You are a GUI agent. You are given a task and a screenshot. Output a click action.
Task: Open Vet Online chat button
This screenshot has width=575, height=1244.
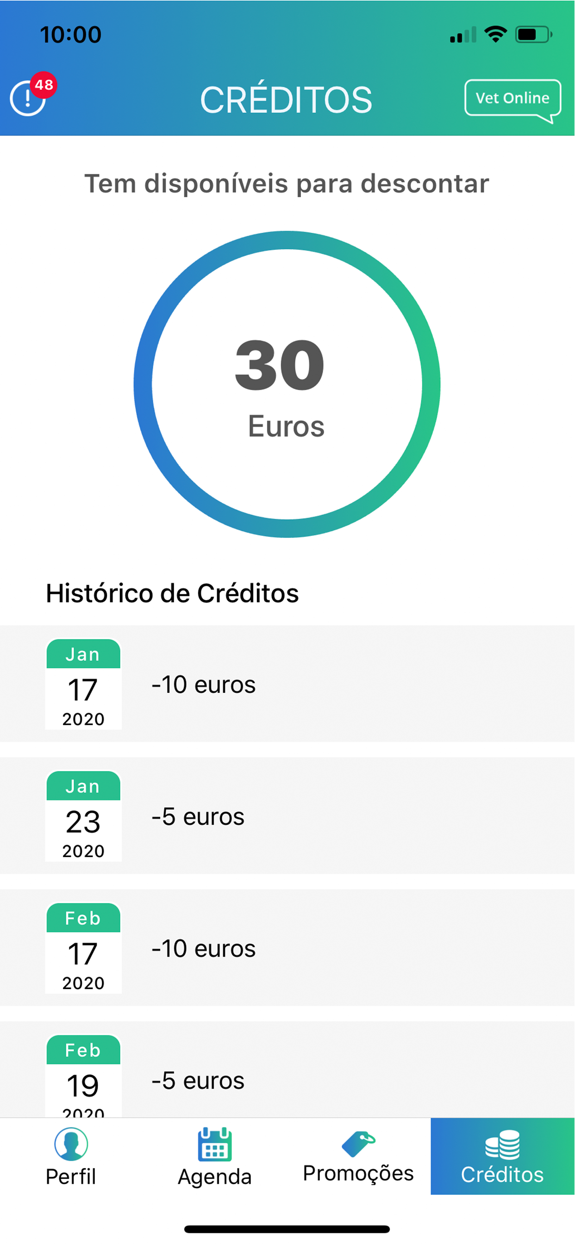(x=512, y=100)
